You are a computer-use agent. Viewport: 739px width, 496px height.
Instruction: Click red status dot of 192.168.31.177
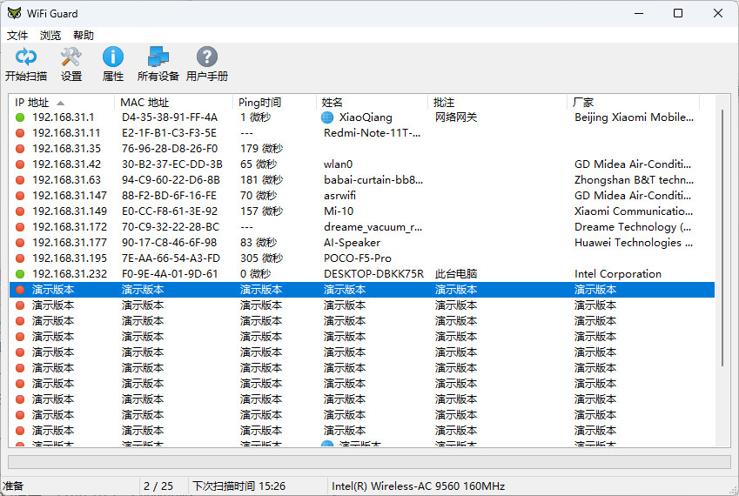click(x=20, y=243)
